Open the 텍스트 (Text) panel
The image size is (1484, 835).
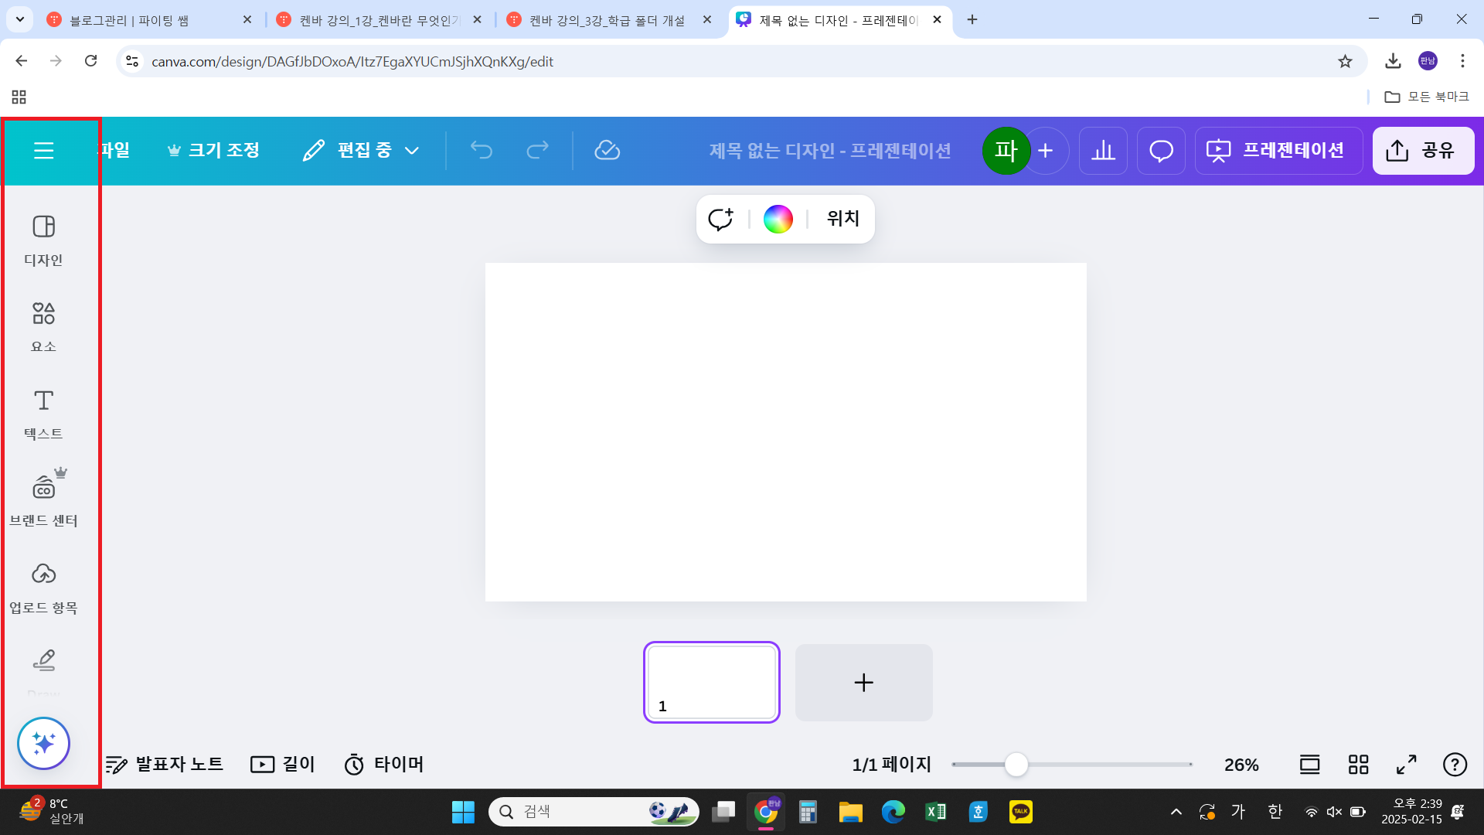(44, 412)
